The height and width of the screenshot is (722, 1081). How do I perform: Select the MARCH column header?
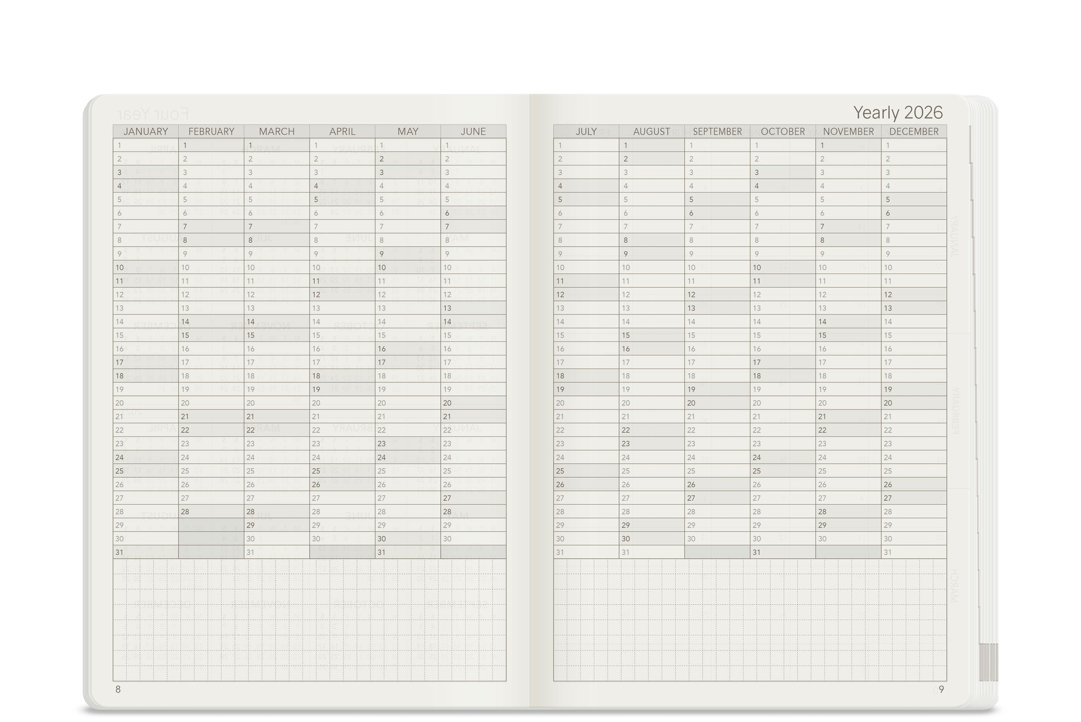click(x=276, y=131)
